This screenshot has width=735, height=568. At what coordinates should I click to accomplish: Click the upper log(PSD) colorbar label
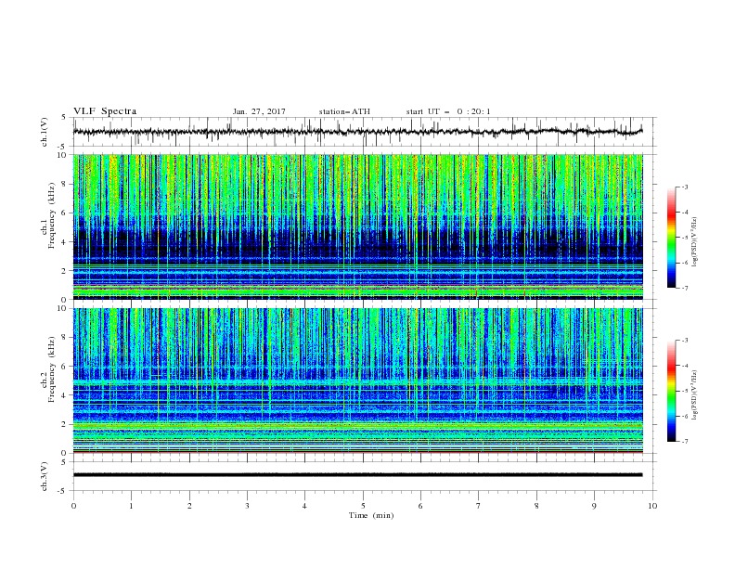pyautogui.click(x=694, y=242)
